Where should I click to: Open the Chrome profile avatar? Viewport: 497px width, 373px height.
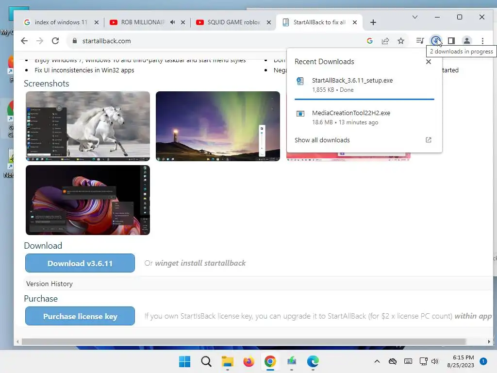(467, 41)
